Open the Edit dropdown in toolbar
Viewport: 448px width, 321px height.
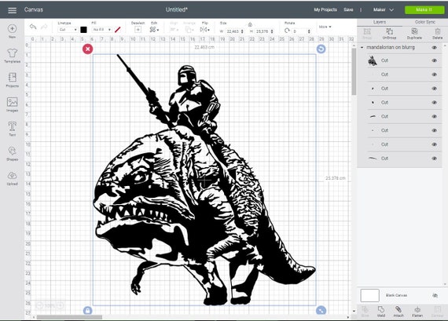coord(155,29)
